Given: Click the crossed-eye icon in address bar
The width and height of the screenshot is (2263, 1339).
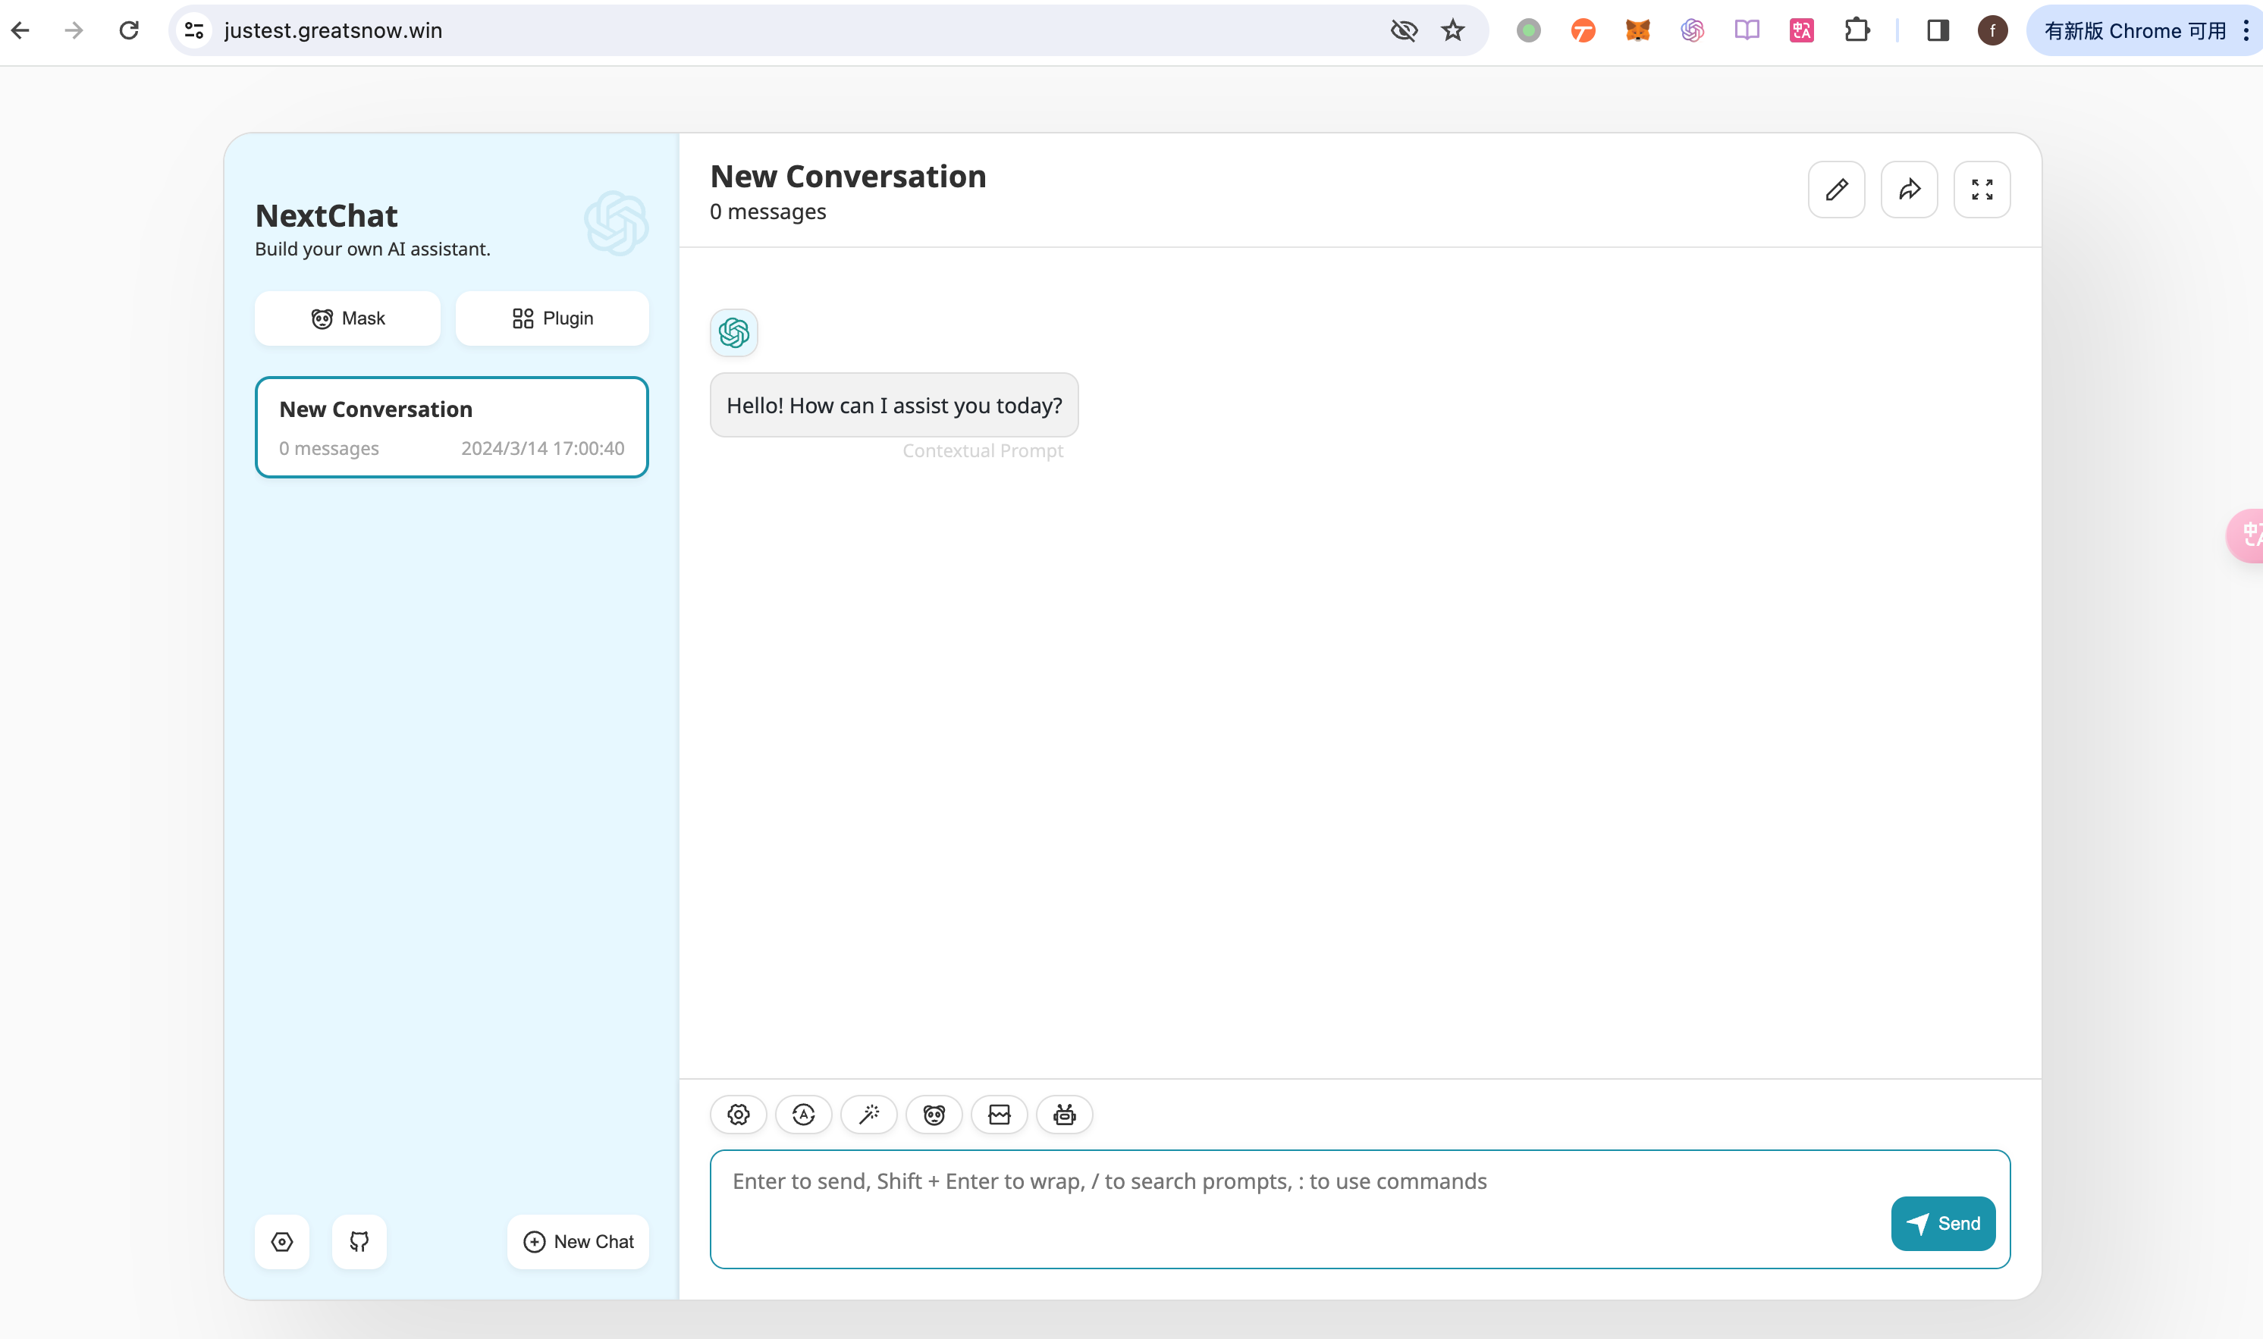Looking at the screenshot, I should click(1403, 30).
